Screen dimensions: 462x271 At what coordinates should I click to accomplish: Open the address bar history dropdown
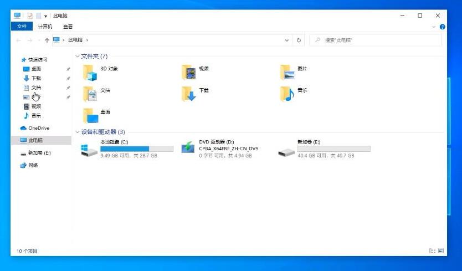tap(287, 40)
